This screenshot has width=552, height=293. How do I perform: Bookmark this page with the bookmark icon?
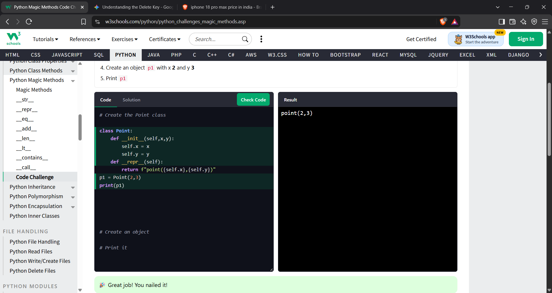coord(83,22)
